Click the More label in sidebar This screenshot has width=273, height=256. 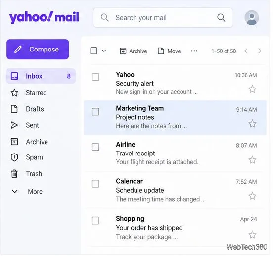pyautogui.click(x=35, y=192)
